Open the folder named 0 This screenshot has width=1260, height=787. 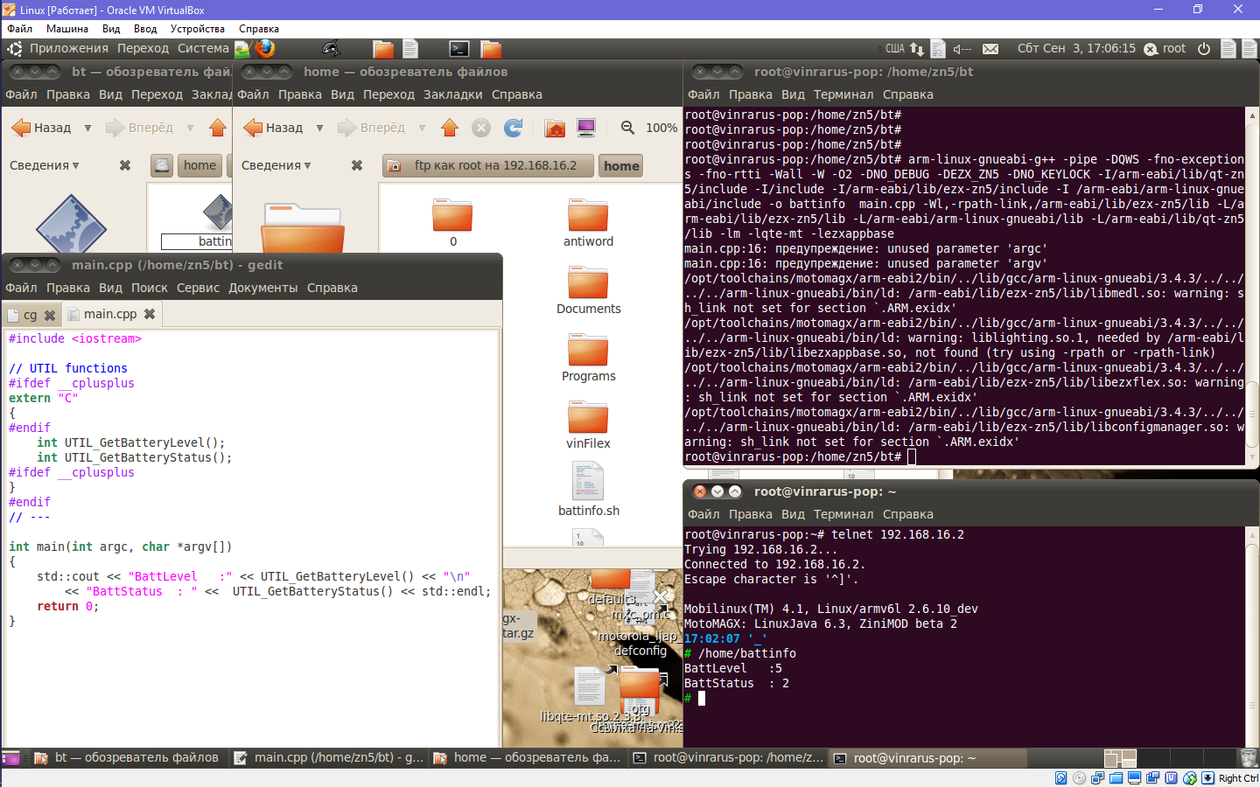(452, 223)
